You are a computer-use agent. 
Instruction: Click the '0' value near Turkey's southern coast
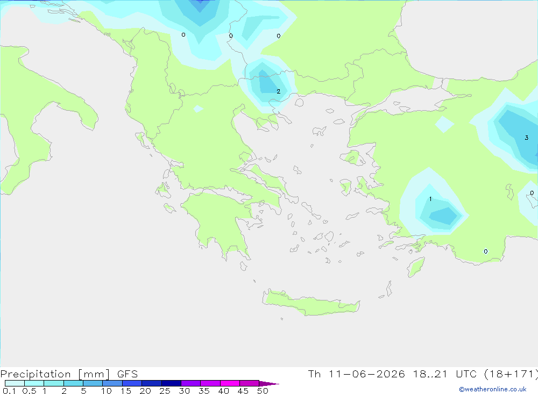[x=485, y=252]
